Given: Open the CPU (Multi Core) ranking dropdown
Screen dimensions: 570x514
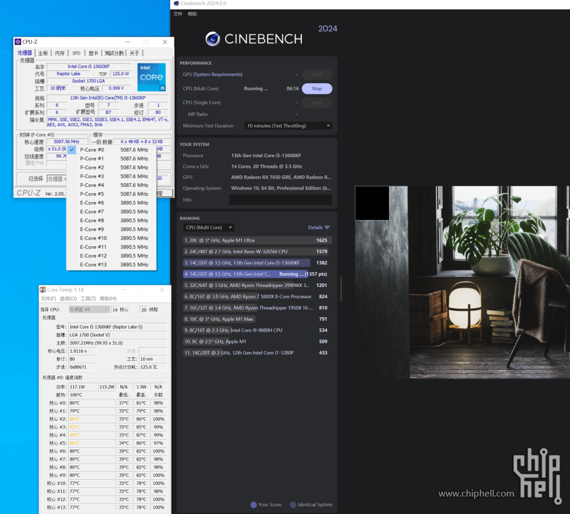Looking at the screenshot, I should (209, 228).
